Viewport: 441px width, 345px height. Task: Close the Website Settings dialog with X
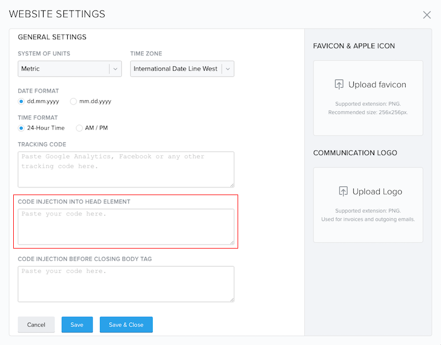pyautogui.click(x=427, y=15)
